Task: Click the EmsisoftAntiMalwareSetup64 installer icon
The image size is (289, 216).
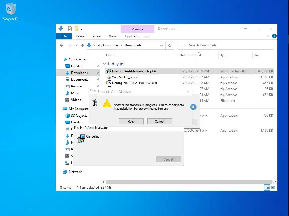Action: pyautogui.click(x=109, y=71)
